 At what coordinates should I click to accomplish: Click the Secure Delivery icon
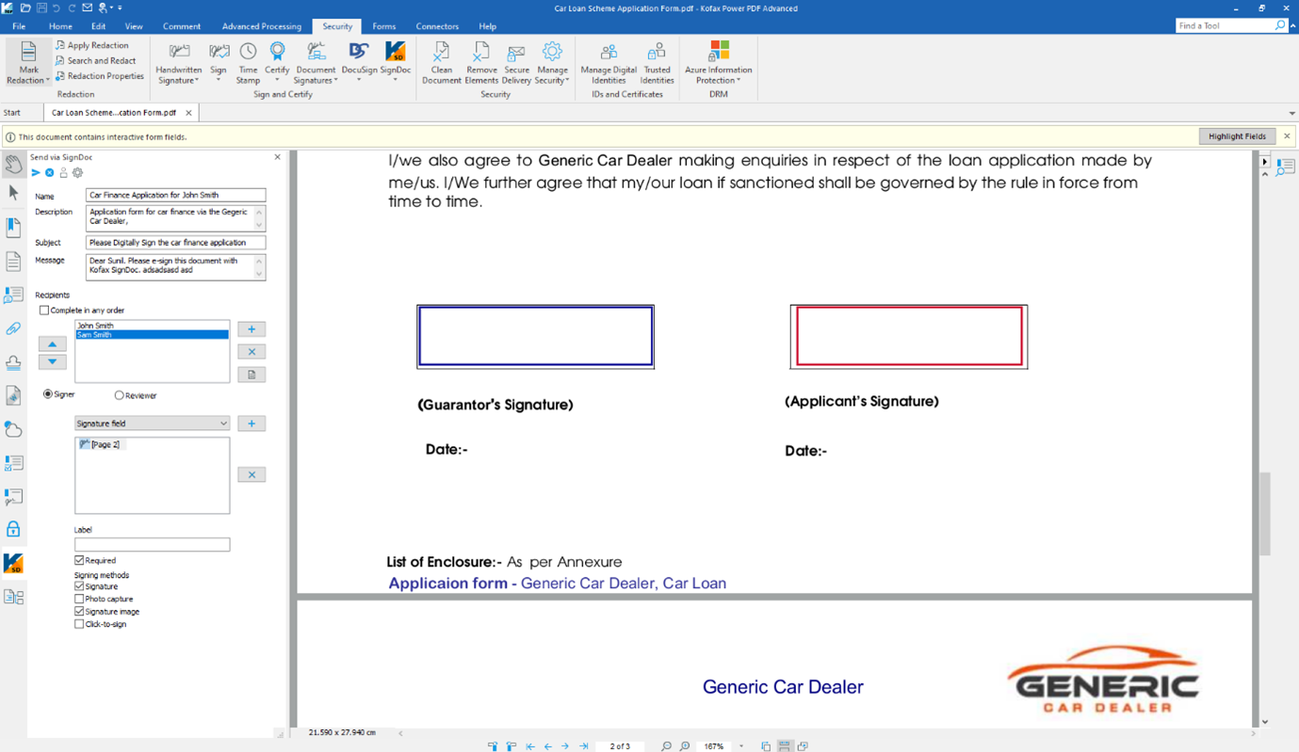click(x=515, y=63)
